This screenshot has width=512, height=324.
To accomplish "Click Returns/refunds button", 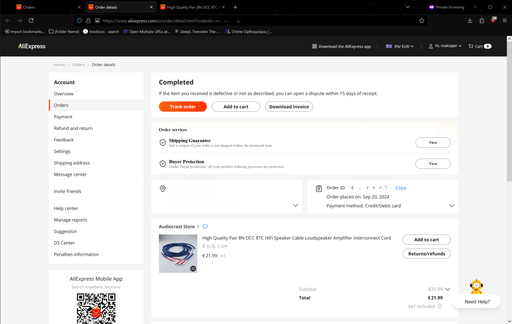I will 427,253.
